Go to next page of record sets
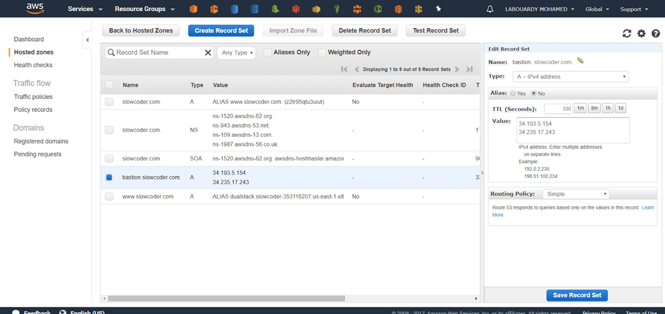 pyautogui.click(x=457, y=70)
